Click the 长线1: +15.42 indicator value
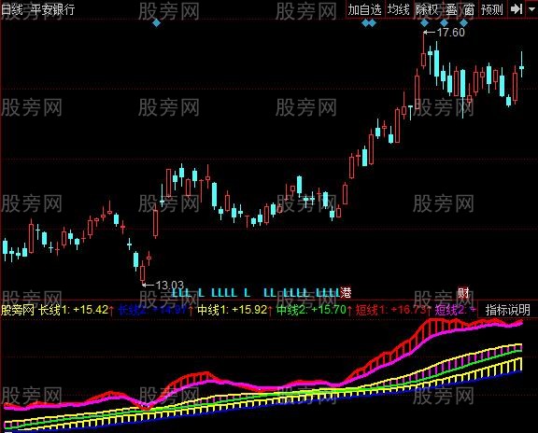Viewport: 538px width, 433px height. pyautogui.click(x=73, y=310)
